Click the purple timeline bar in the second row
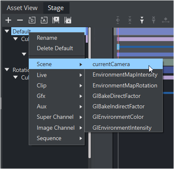 (145, 39)
